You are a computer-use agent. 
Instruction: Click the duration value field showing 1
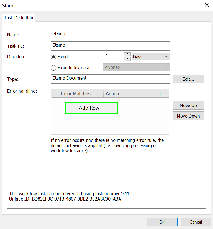point(114,56)
